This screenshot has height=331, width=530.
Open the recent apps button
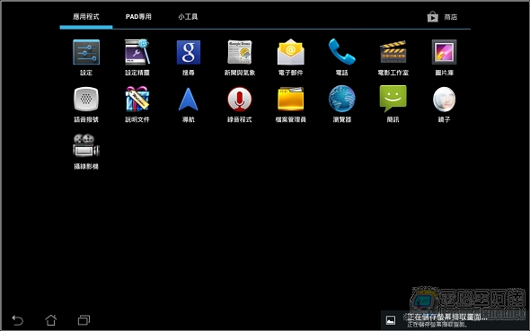point(84,320)
